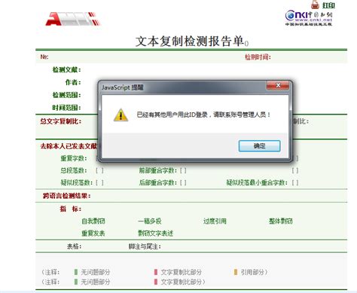Click the 自我剽窃 indicator
This screenshot has width=357, height=293.
pyautogui.click(x=93, y=221)
